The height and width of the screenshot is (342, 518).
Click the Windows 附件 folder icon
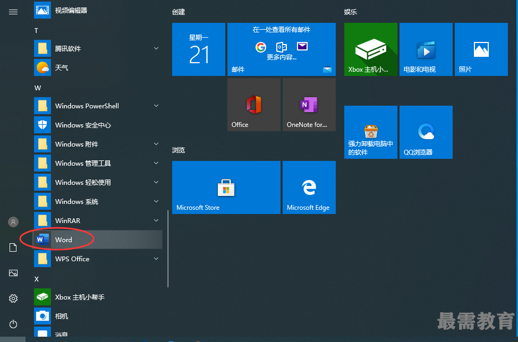click(43, 144)
